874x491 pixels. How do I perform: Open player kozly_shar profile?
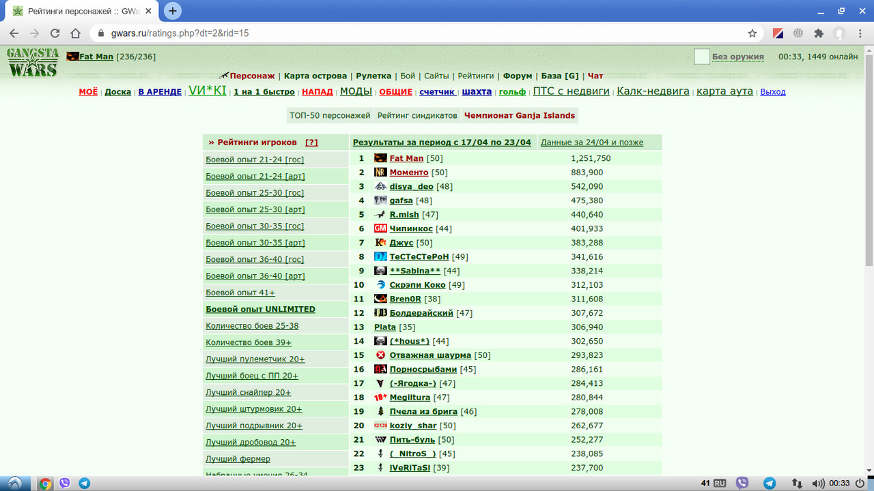point(413,426)
